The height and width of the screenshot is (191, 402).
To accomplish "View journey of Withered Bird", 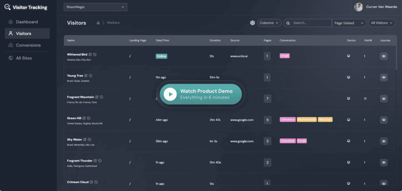I will pyautogui.click(x=384, y=56).
